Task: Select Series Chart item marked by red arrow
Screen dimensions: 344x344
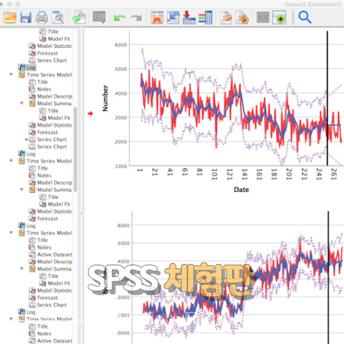Action: pos(48,140)
